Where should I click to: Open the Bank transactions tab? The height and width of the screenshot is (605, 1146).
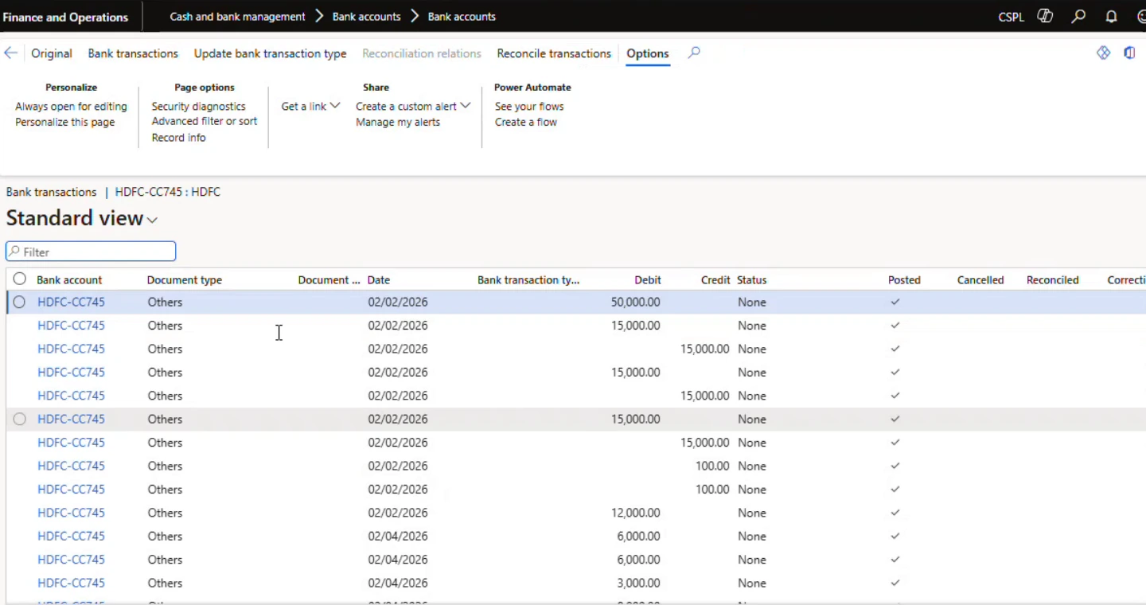[x=133, y=53]
